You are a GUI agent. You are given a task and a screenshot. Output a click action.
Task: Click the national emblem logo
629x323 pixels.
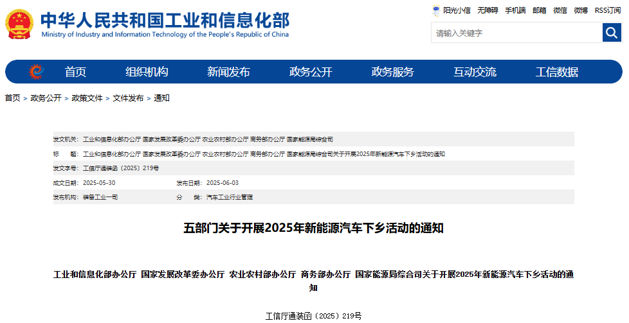(20, 24)
